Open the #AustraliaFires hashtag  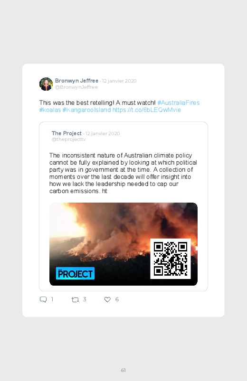[x=179, y=103]
